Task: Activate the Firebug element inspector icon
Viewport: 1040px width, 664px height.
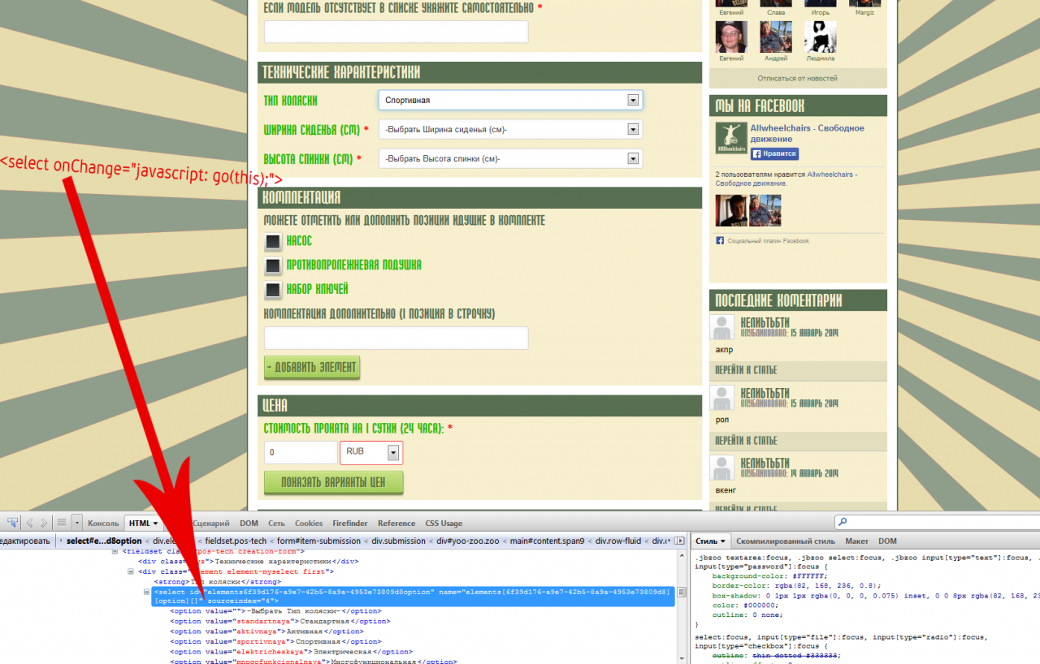Action: tap(12, 523)
